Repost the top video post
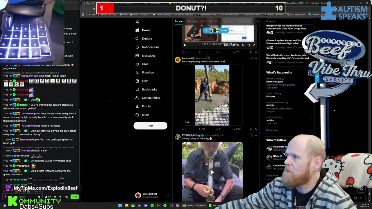This screenshot has width=372, height=209. click(x=200, y=52)
